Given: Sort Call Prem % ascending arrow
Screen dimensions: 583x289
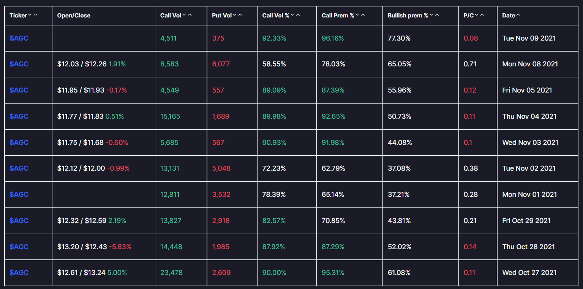Looking at the screenshot, I should pyautogui.click(x=363, y=15).
